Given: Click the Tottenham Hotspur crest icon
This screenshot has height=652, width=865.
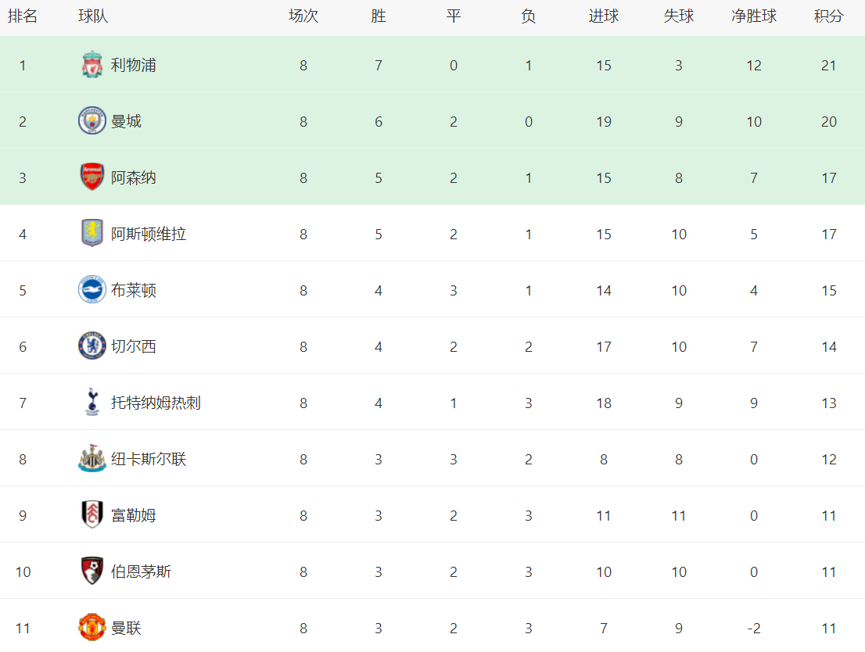Looking at the screenshot, I should tap(92, 403).
